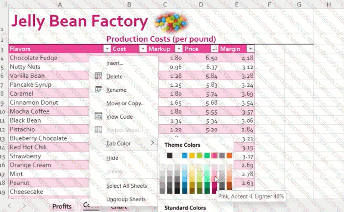Open the Cost column filter dropdown

(x=143, y=49)
